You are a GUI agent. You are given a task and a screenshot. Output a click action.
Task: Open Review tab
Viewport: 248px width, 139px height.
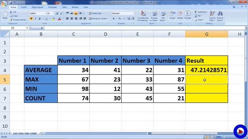coord(75,7)
